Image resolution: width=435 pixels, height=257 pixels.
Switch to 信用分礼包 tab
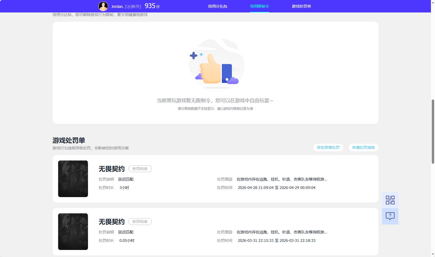pos(217,6)
